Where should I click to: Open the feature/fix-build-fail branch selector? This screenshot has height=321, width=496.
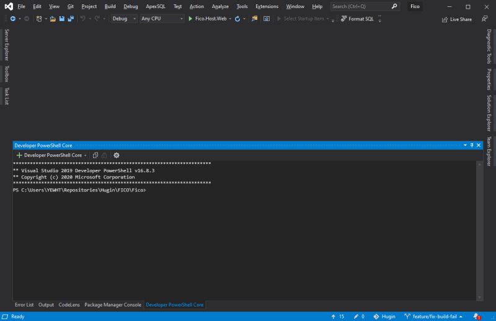point(433,317)
